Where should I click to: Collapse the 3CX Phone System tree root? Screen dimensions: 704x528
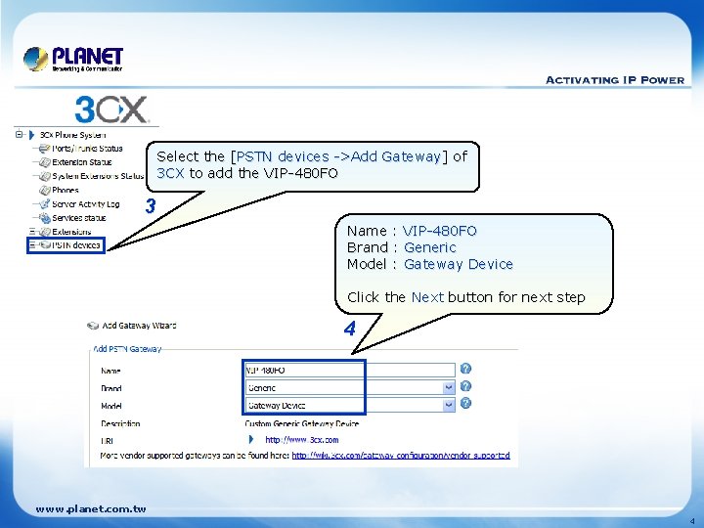point(19,134)
